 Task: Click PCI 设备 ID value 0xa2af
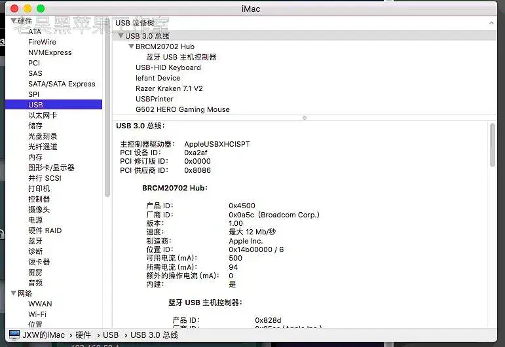196,153
